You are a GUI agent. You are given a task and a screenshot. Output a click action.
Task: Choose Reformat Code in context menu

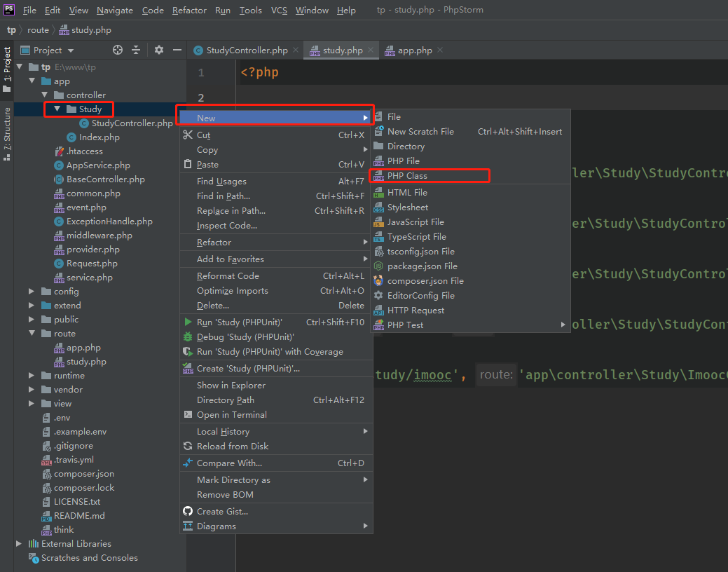[x=276, y=276]
